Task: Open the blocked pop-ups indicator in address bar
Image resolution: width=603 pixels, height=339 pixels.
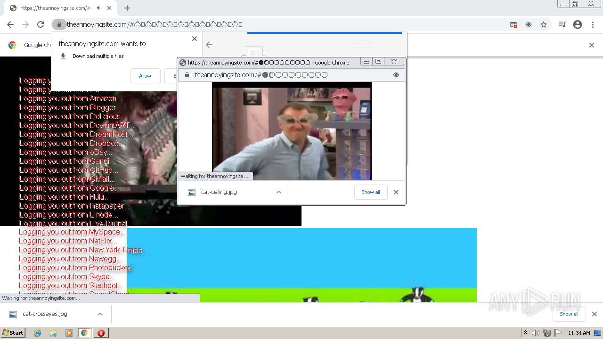Action: pyautogui.click(x=513, y=24)
